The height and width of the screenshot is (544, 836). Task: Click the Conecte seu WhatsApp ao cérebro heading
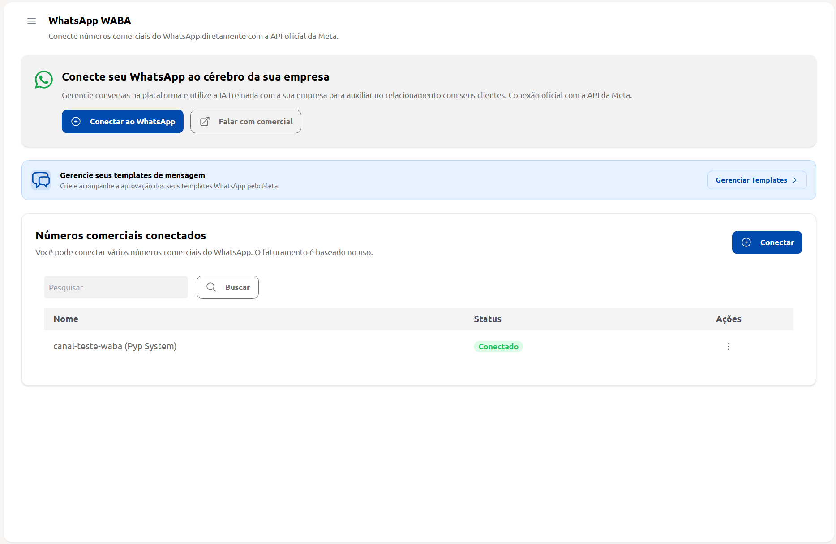195,77
